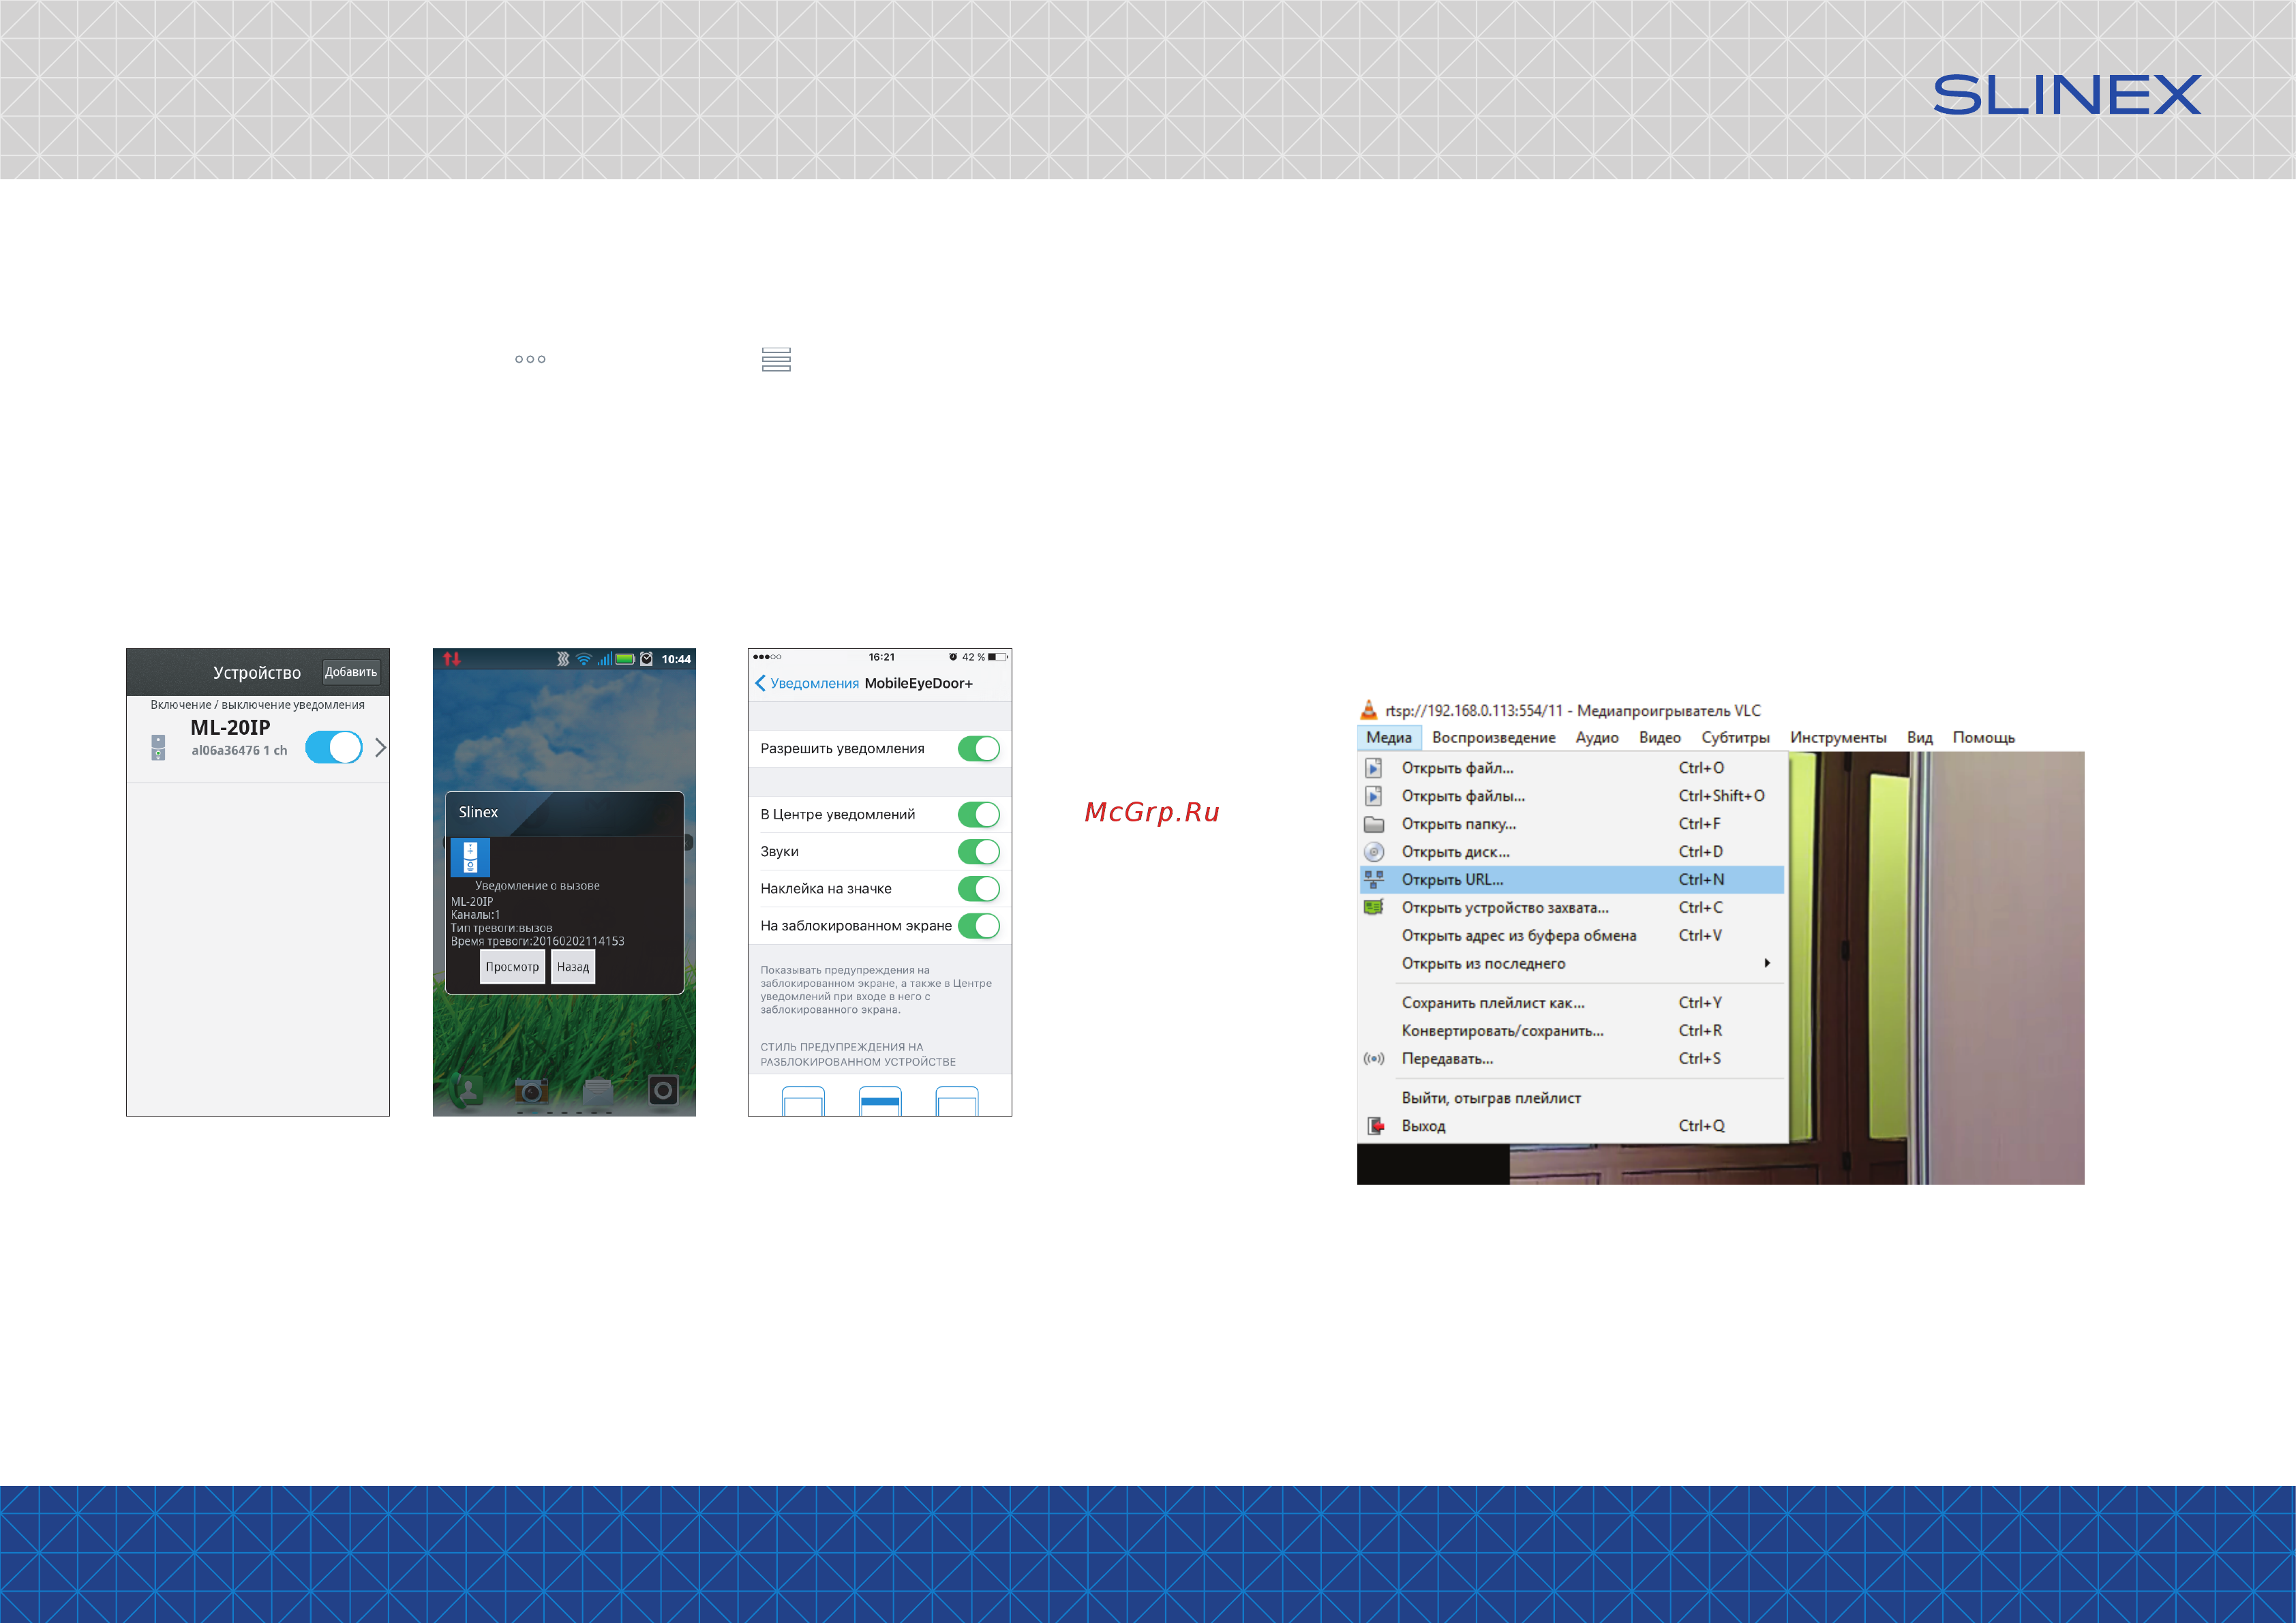Choose Открыть файл... menu entry
This screenshot has width=2296, height=1623.
[1571, 768]
